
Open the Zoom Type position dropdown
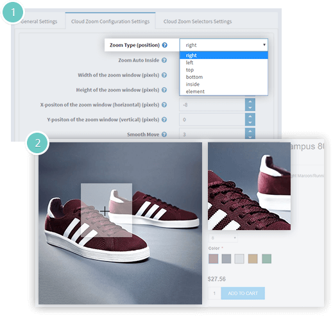tap(224, 45)
